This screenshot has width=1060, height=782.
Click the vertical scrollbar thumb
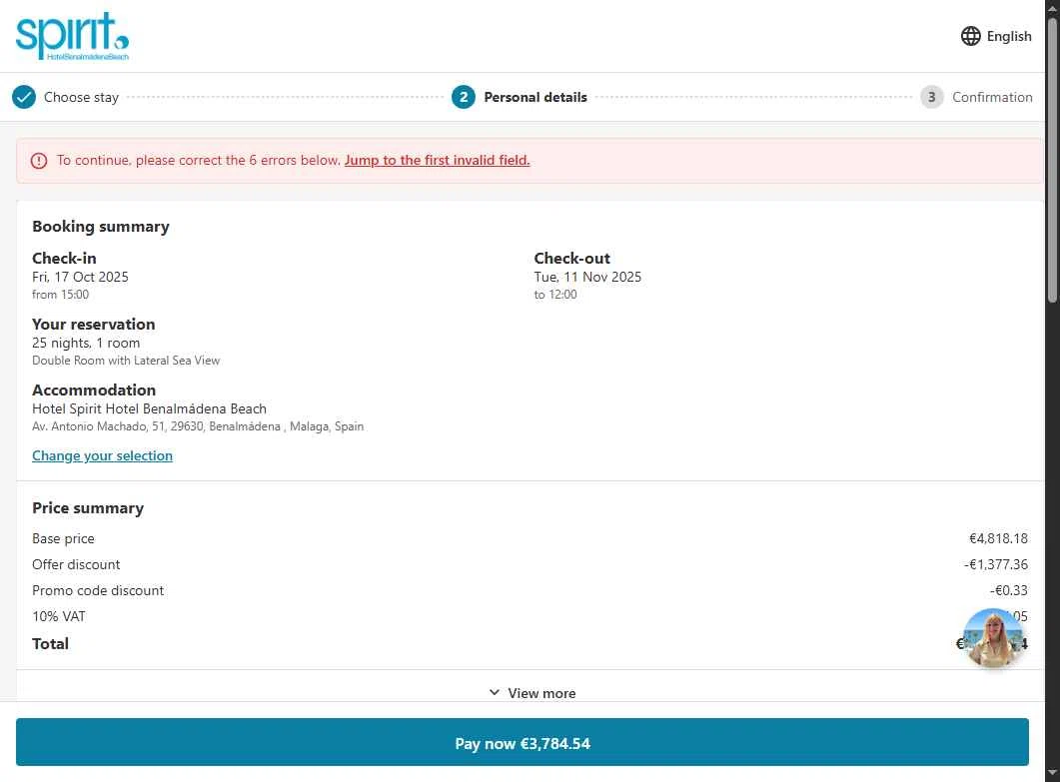[x=1052, y=160]
